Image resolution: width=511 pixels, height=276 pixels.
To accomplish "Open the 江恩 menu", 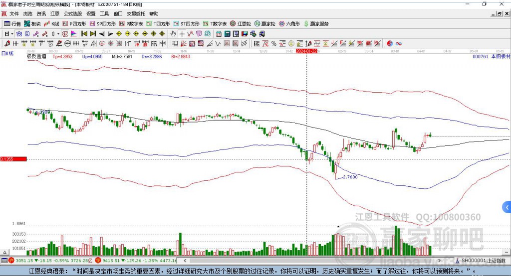I will (55, 13).
